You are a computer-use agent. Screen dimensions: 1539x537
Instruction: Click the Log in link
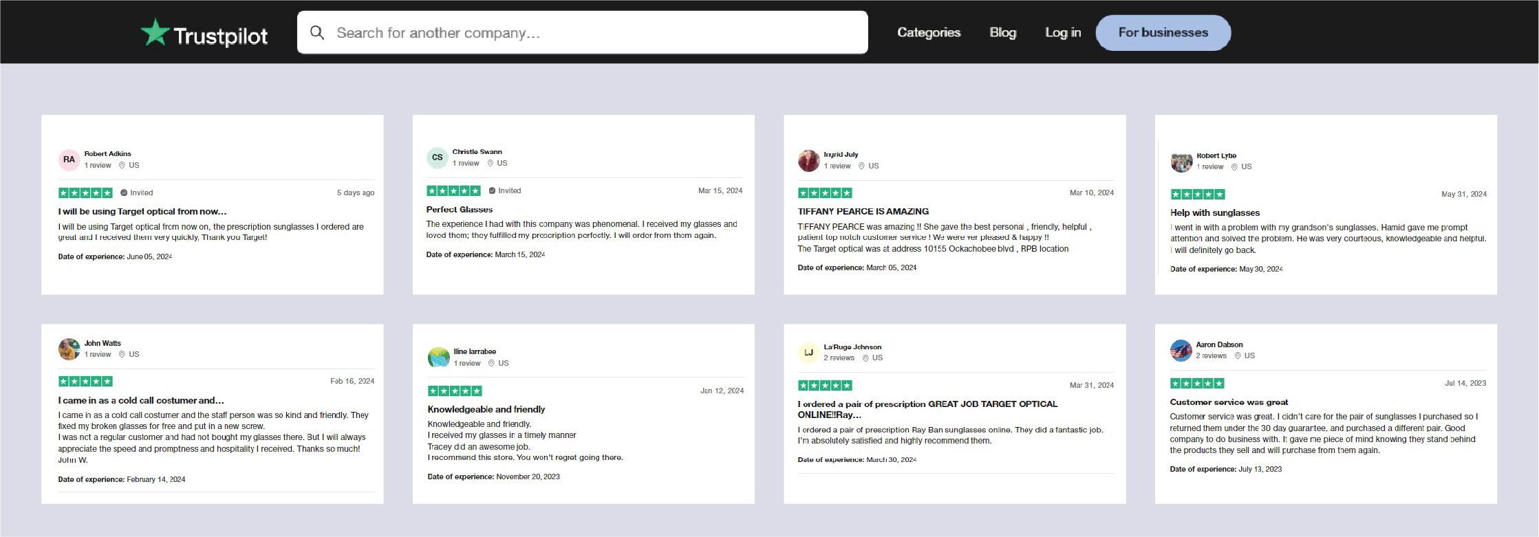pos(1062,32)
